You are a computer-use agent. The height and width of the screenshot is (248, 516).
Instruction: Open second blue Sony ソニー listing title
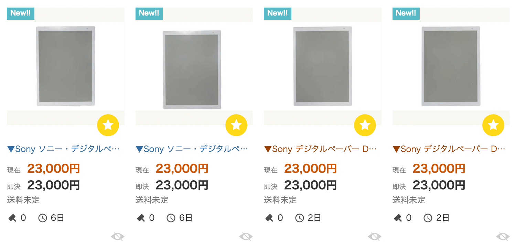click(192, 149)
